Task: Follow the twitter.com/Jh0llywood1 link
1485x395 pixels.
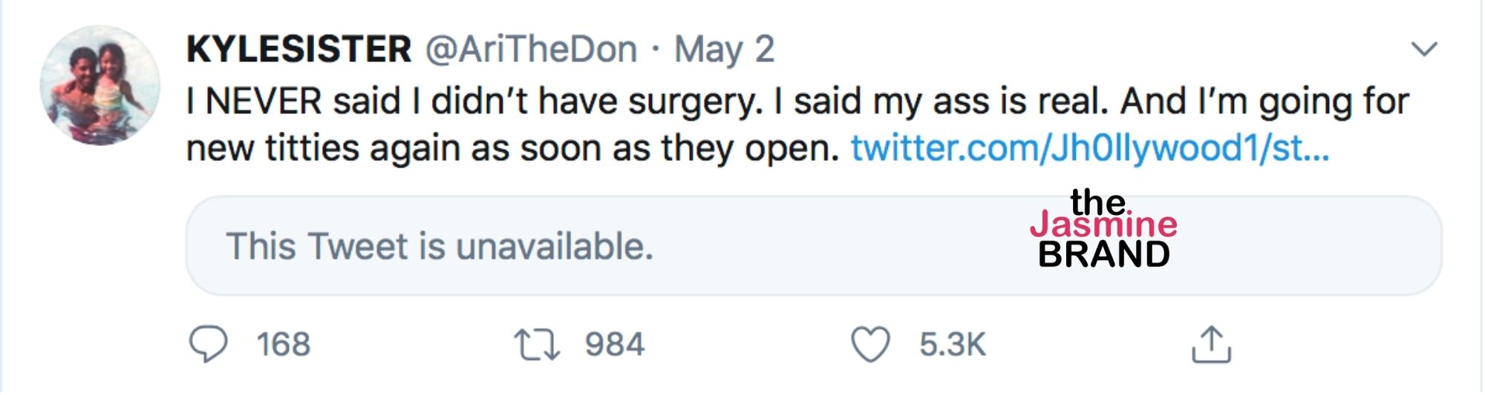Action: click(1089, 148)
